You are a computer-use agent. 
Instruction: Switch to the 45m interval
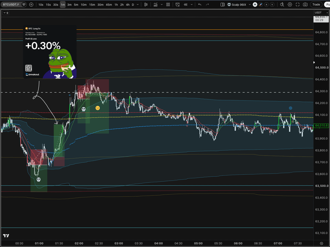(109, 4)
